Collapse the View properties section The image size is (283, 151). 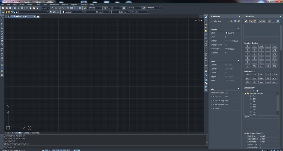[x=238, y=61]
